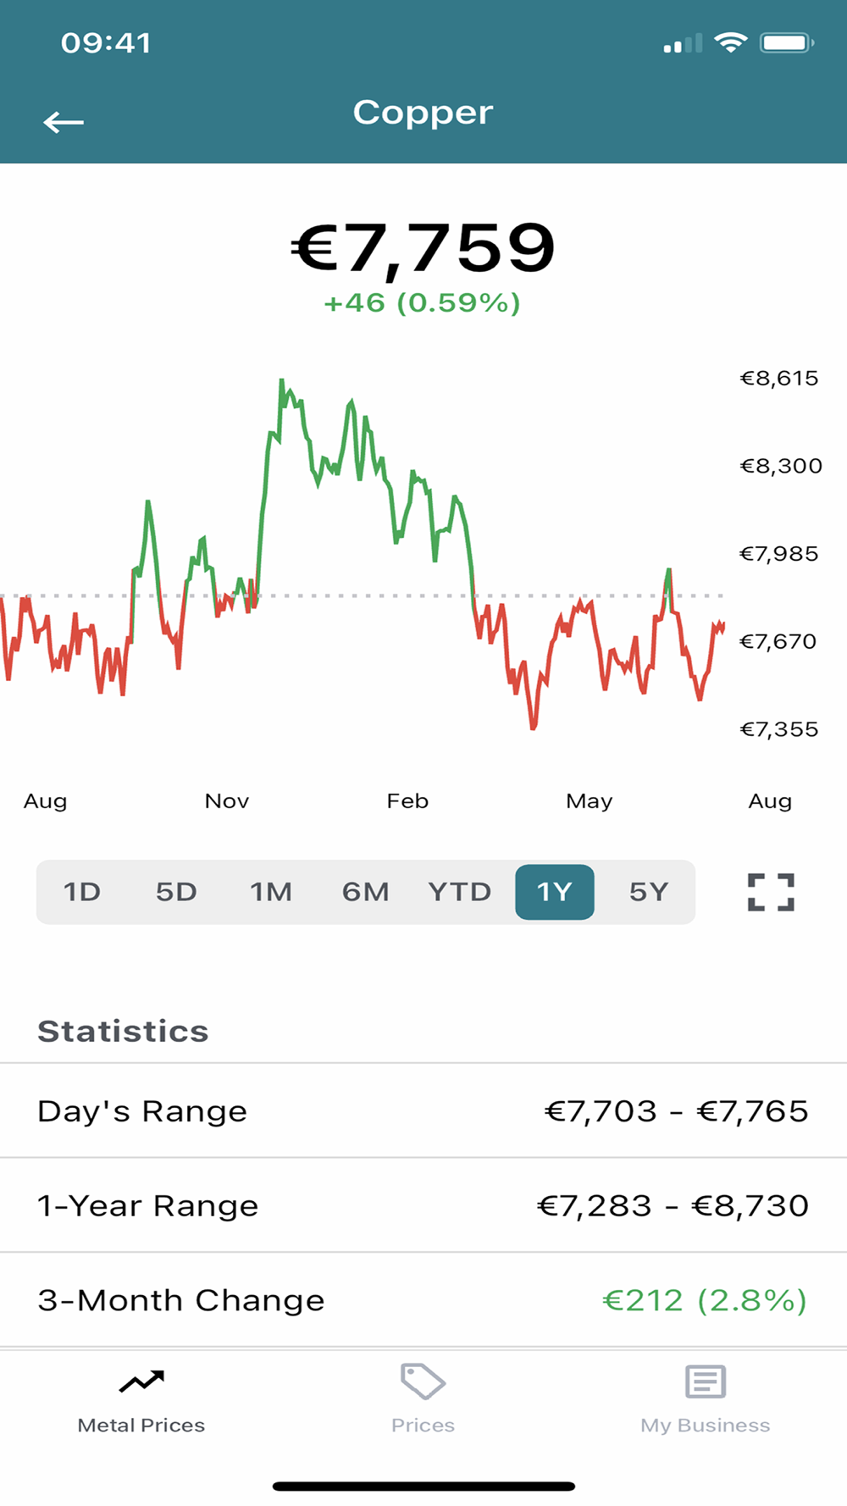Image resolution: width=847 pixels, height=1506 pixels.
Task: Tap the Wi-Fi status icon
Action: [x=730, y=42]
